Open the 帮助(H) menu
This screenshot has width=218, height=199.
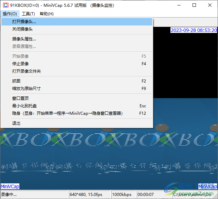coord(47,14)
